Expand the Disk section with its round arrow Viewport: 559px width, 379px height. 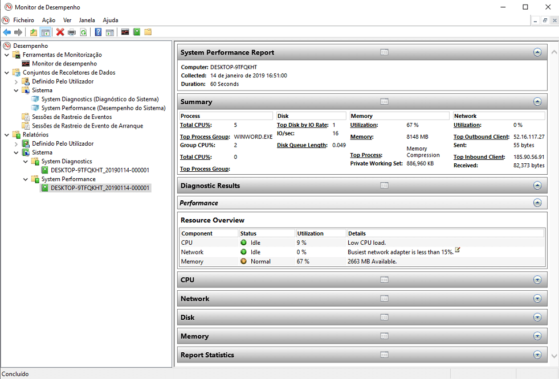coord(537,317)
